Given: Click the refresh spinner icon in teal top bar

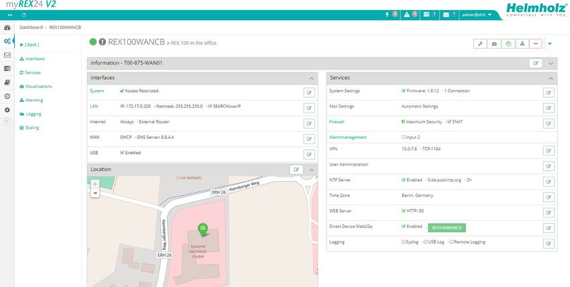Looking at the screenshot, I should (23, 15).
